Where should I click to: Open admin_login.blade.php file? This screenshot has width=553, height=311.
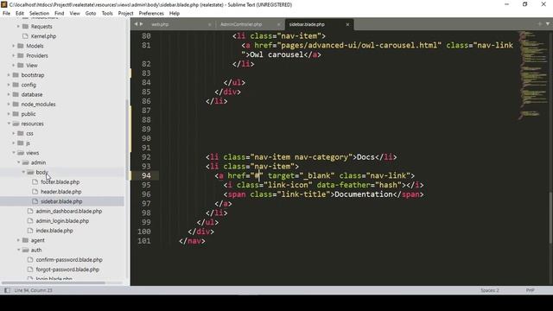62,221
